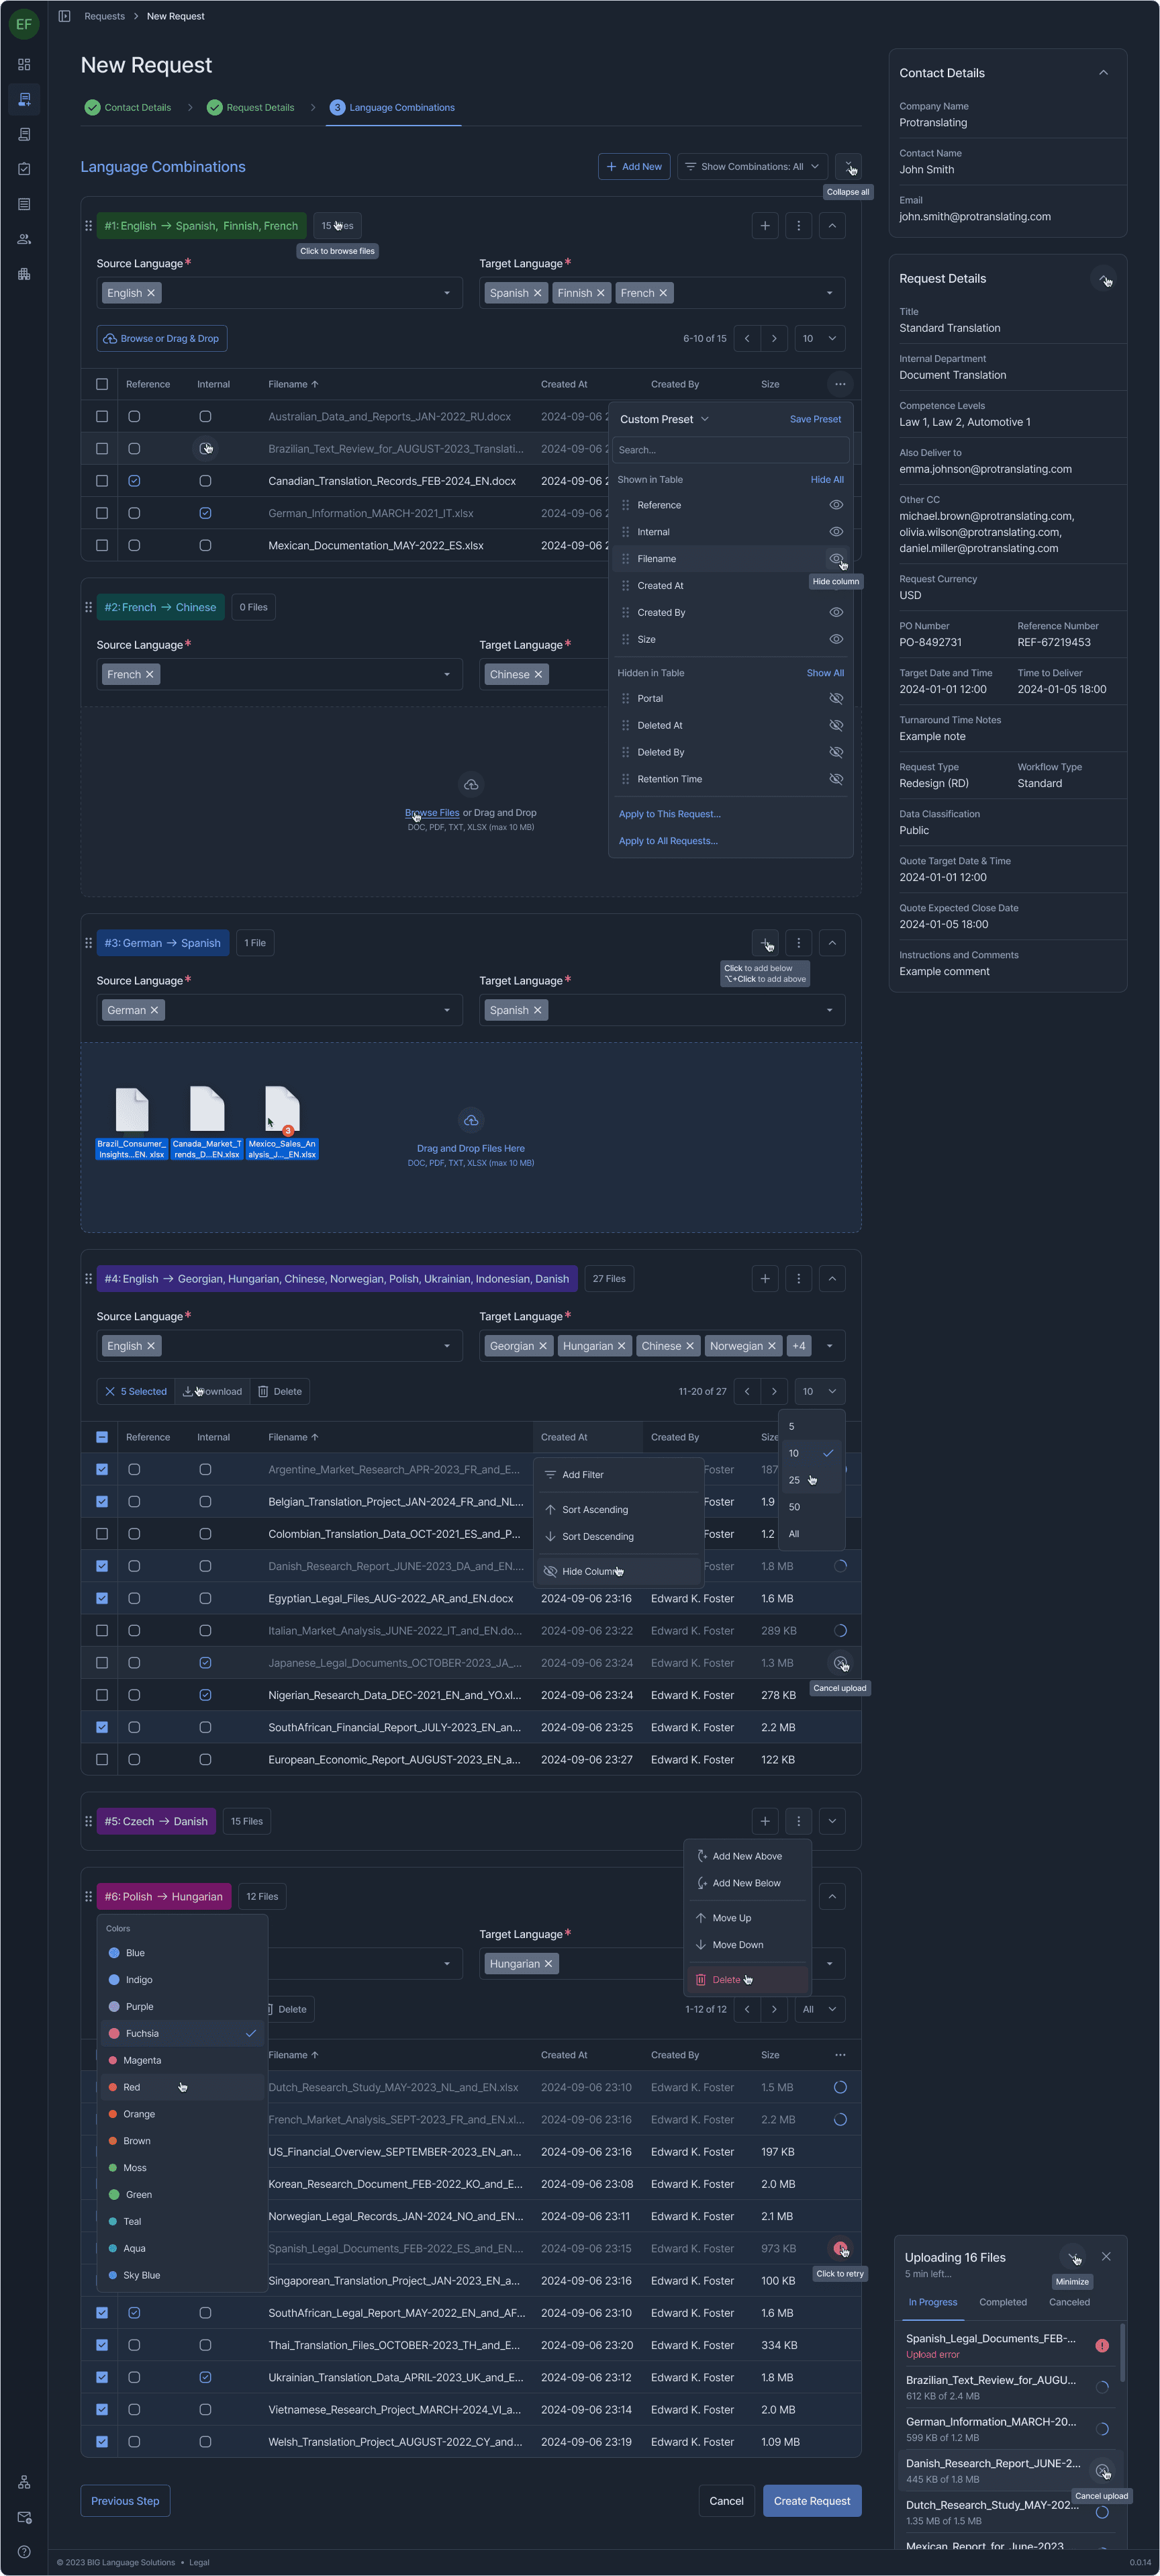Viewport: 1160px width, 2576px height.
Task: Uncheck Internal for German_Information_MARCH-2021 file
Action: (205, 513)
